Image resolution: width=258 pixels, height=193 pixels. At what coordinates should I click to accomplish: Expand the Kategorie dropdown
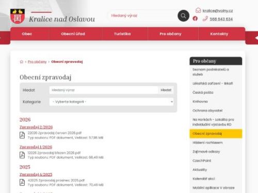[111, 102]
